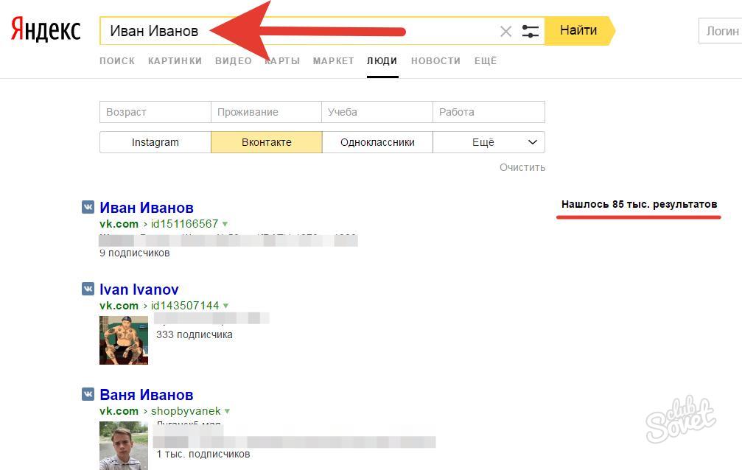Click the text 333 подписчика
Viewport: 742px width, 470px height.
[x=195, y=334]
